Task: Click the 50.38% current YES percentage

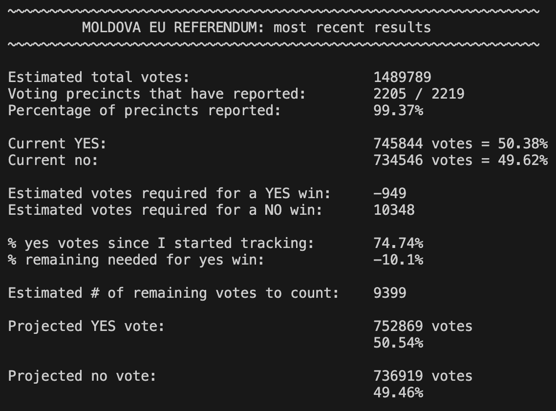Action: 523,144
